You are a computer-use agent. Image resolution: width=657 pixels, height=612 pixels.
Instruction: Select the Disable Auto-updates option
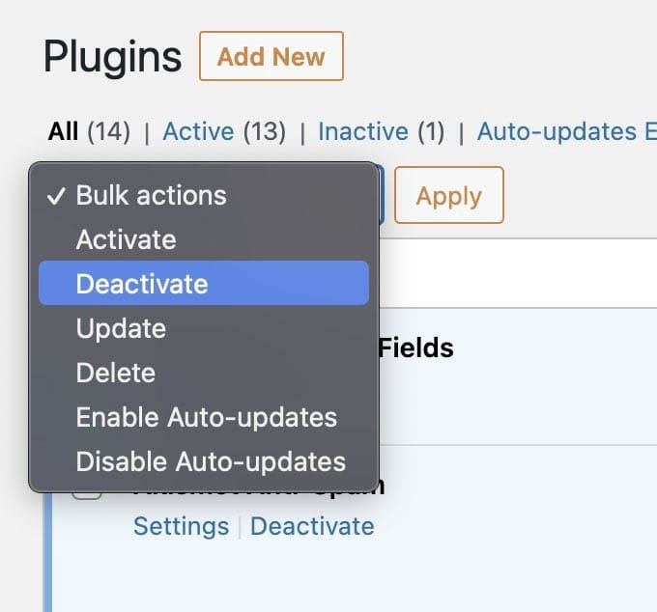[211, 461]
